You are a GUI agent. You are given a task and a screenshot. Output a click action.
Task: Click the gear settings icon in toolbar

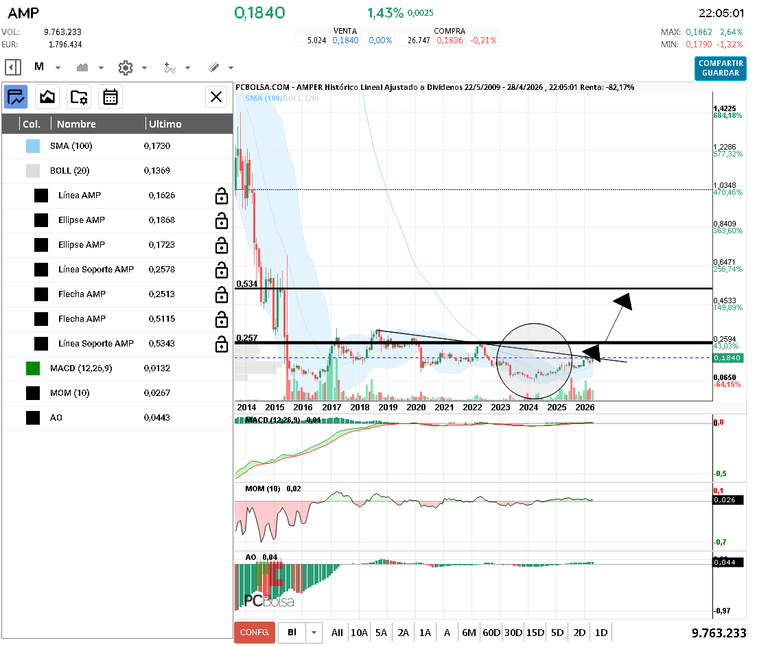pyautogui.click(x=125, y=67)
